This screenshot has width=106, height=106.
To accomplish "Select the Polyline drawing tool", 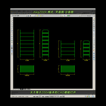I will click(x=12, y=23).
